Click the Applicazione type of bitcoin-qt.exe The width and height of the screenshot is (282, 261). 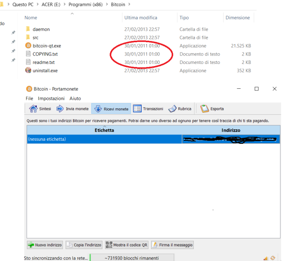pos(193,46)
